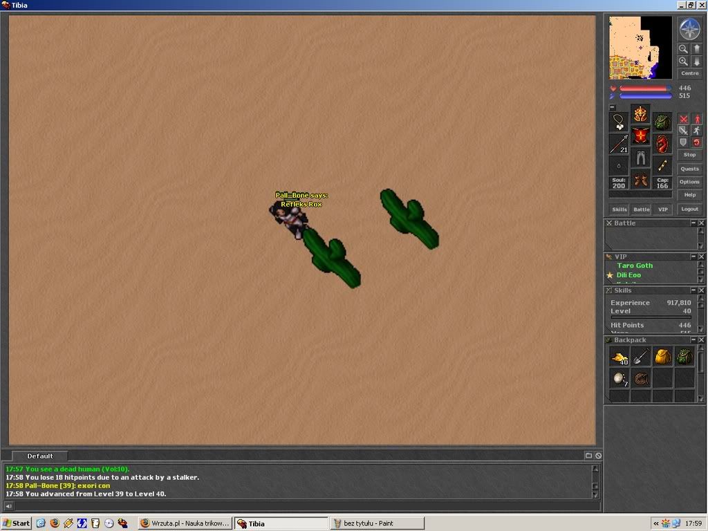
Task: Minimize the Skills panel
Action: pyautogui.click(x=693, y=290)
